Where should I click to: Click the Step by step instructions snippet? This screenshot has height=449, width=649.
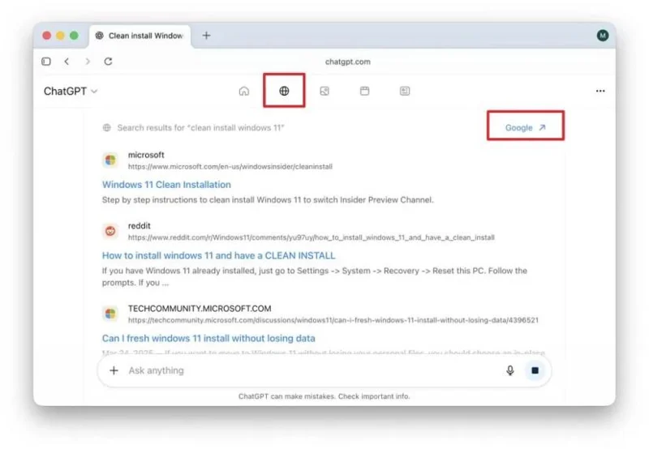pyautogui.click(x=268, y=199)
